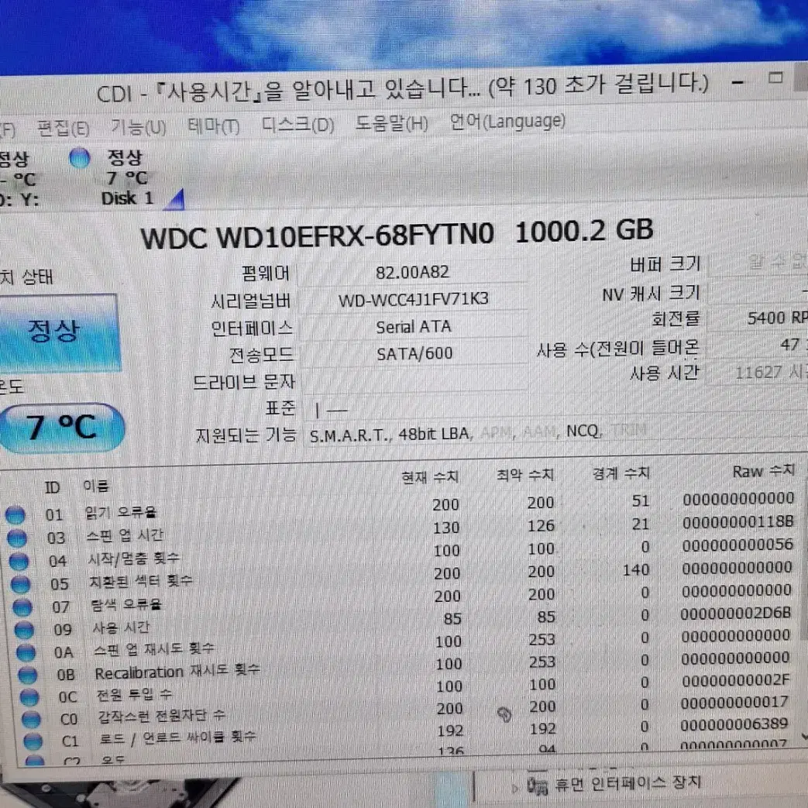
Task: Click the 경계 수치 column header
Action: 621,473
